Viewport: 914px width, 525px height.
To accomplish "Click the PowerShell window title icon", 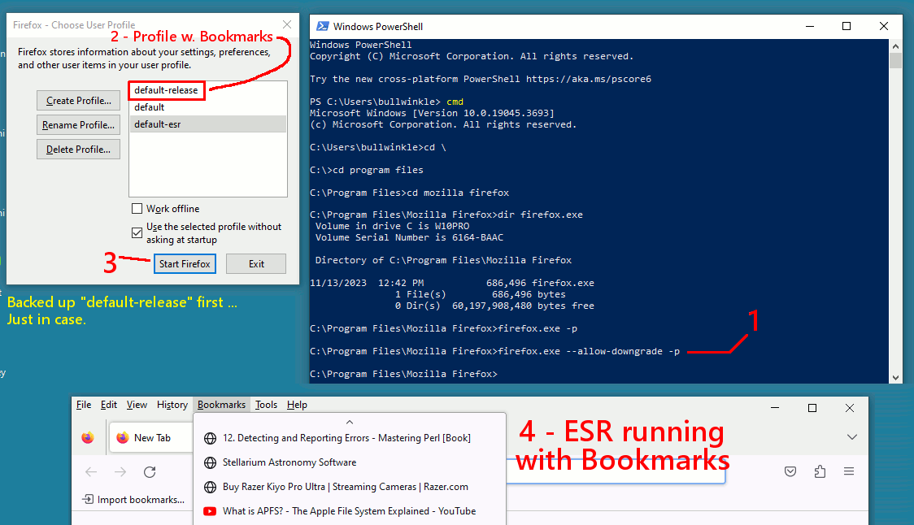I will point(322,26).
